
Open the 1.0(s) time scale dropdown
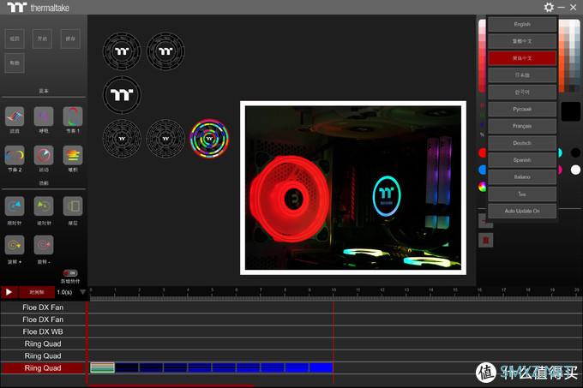[82, 292]
